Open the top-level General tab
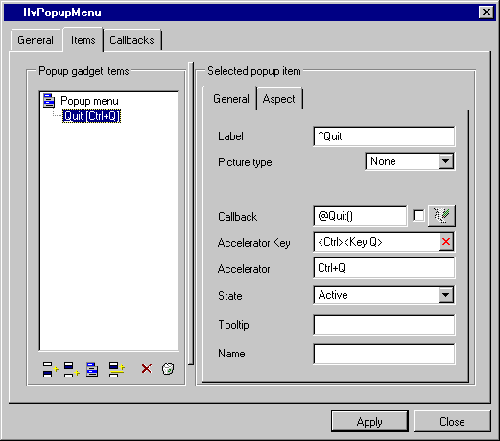Image resolution: width=500 pixels, height=441 pixels. (36, 40)
